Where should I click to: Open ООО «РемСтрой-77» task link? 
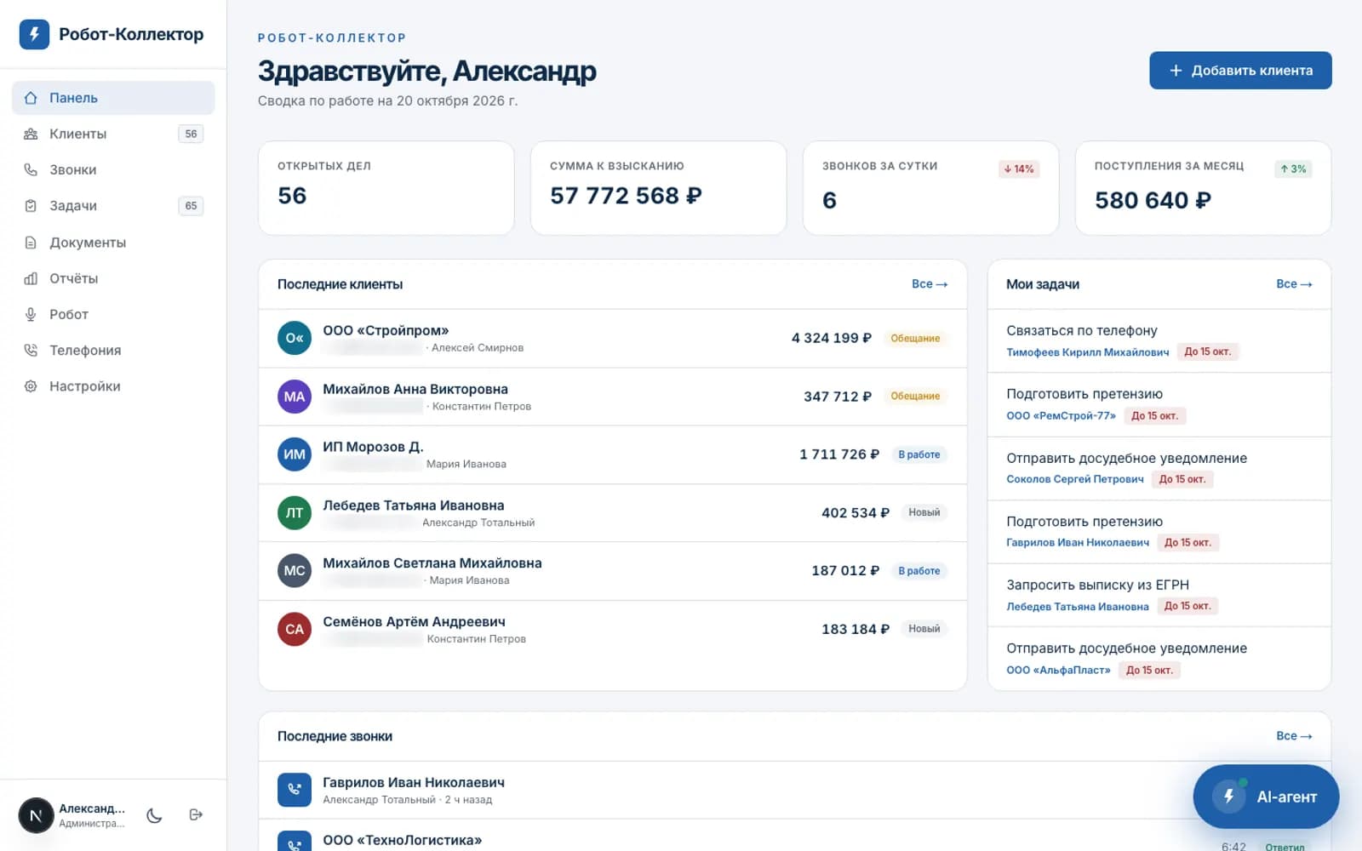[1061, 416]
